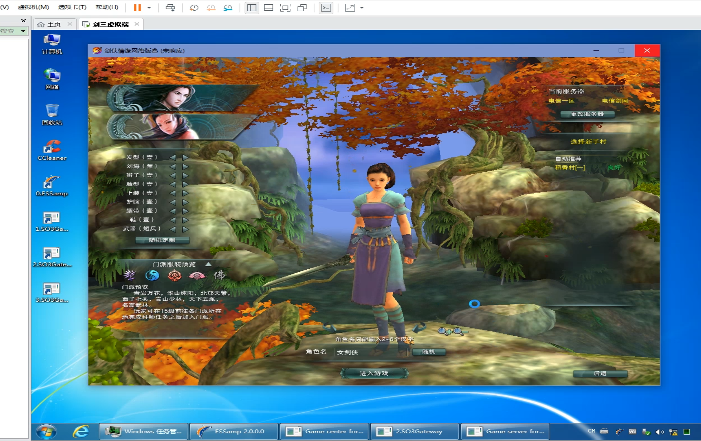Pause the virtual machine from the toolbar
This screenshot has height=441, width=701.
click(x=137, y=8)
